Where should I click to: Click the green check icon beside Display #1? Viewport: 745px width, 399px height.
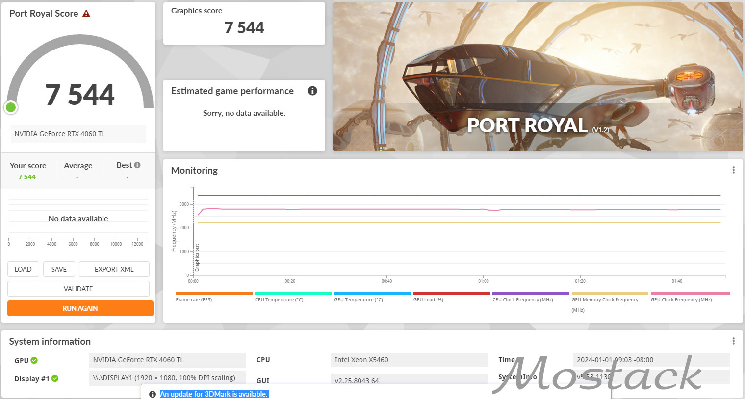(x=55, y=378)
